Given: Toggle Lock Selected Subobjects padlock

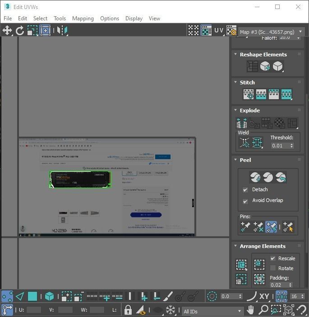Looking at the screenshot, I should 128,310.
